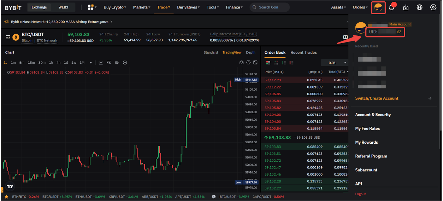Screen dimensions: 443x201
Task: Expand chart to fullscreen
Action: tap(256, 63)
